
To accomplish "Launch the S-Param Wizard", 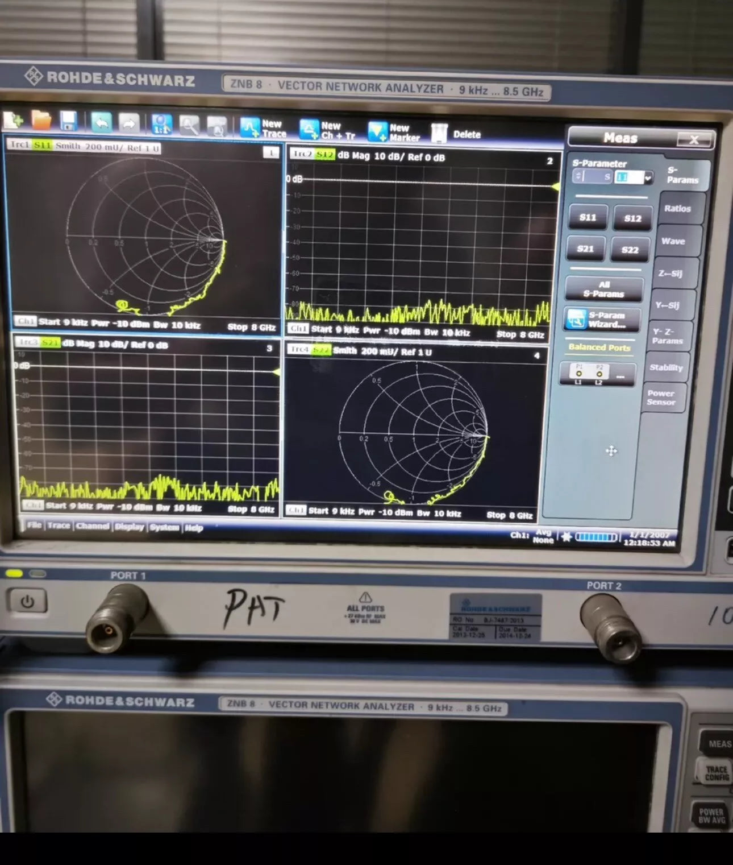I will pyautogui.click(x=602, y=320).
